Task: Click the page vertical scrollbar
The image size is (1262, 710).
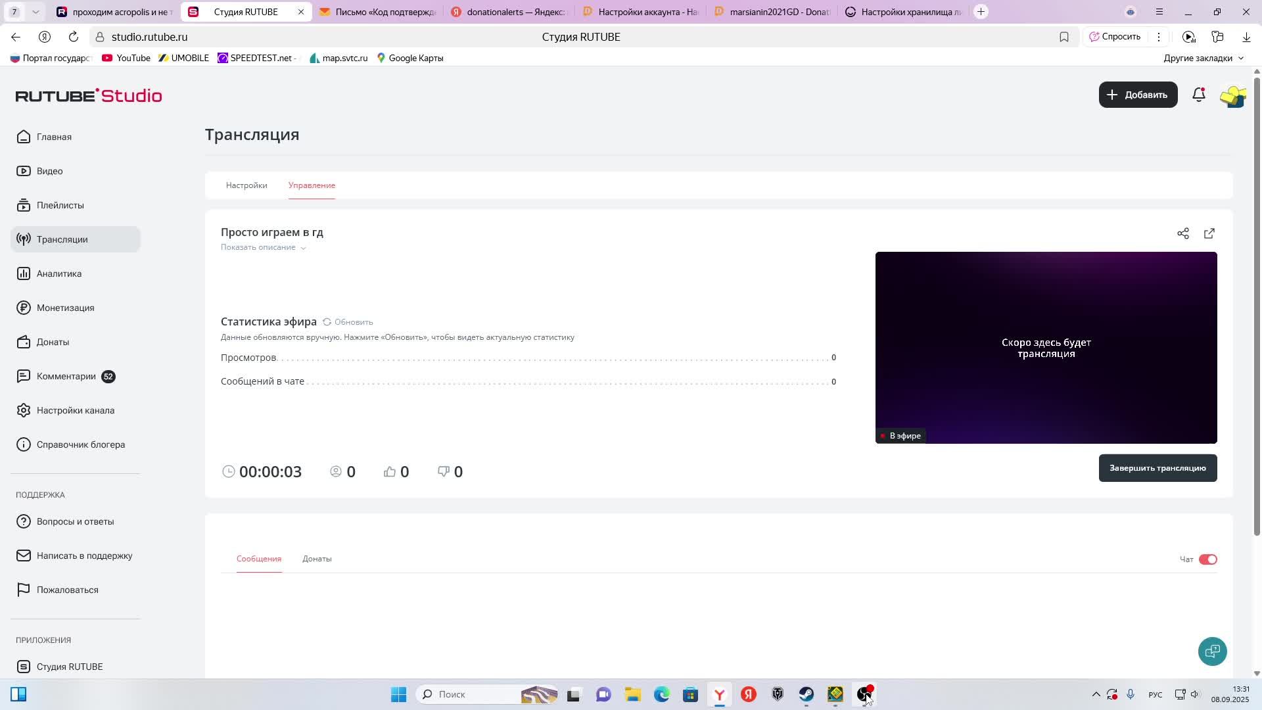Action: pos(1257,302)
